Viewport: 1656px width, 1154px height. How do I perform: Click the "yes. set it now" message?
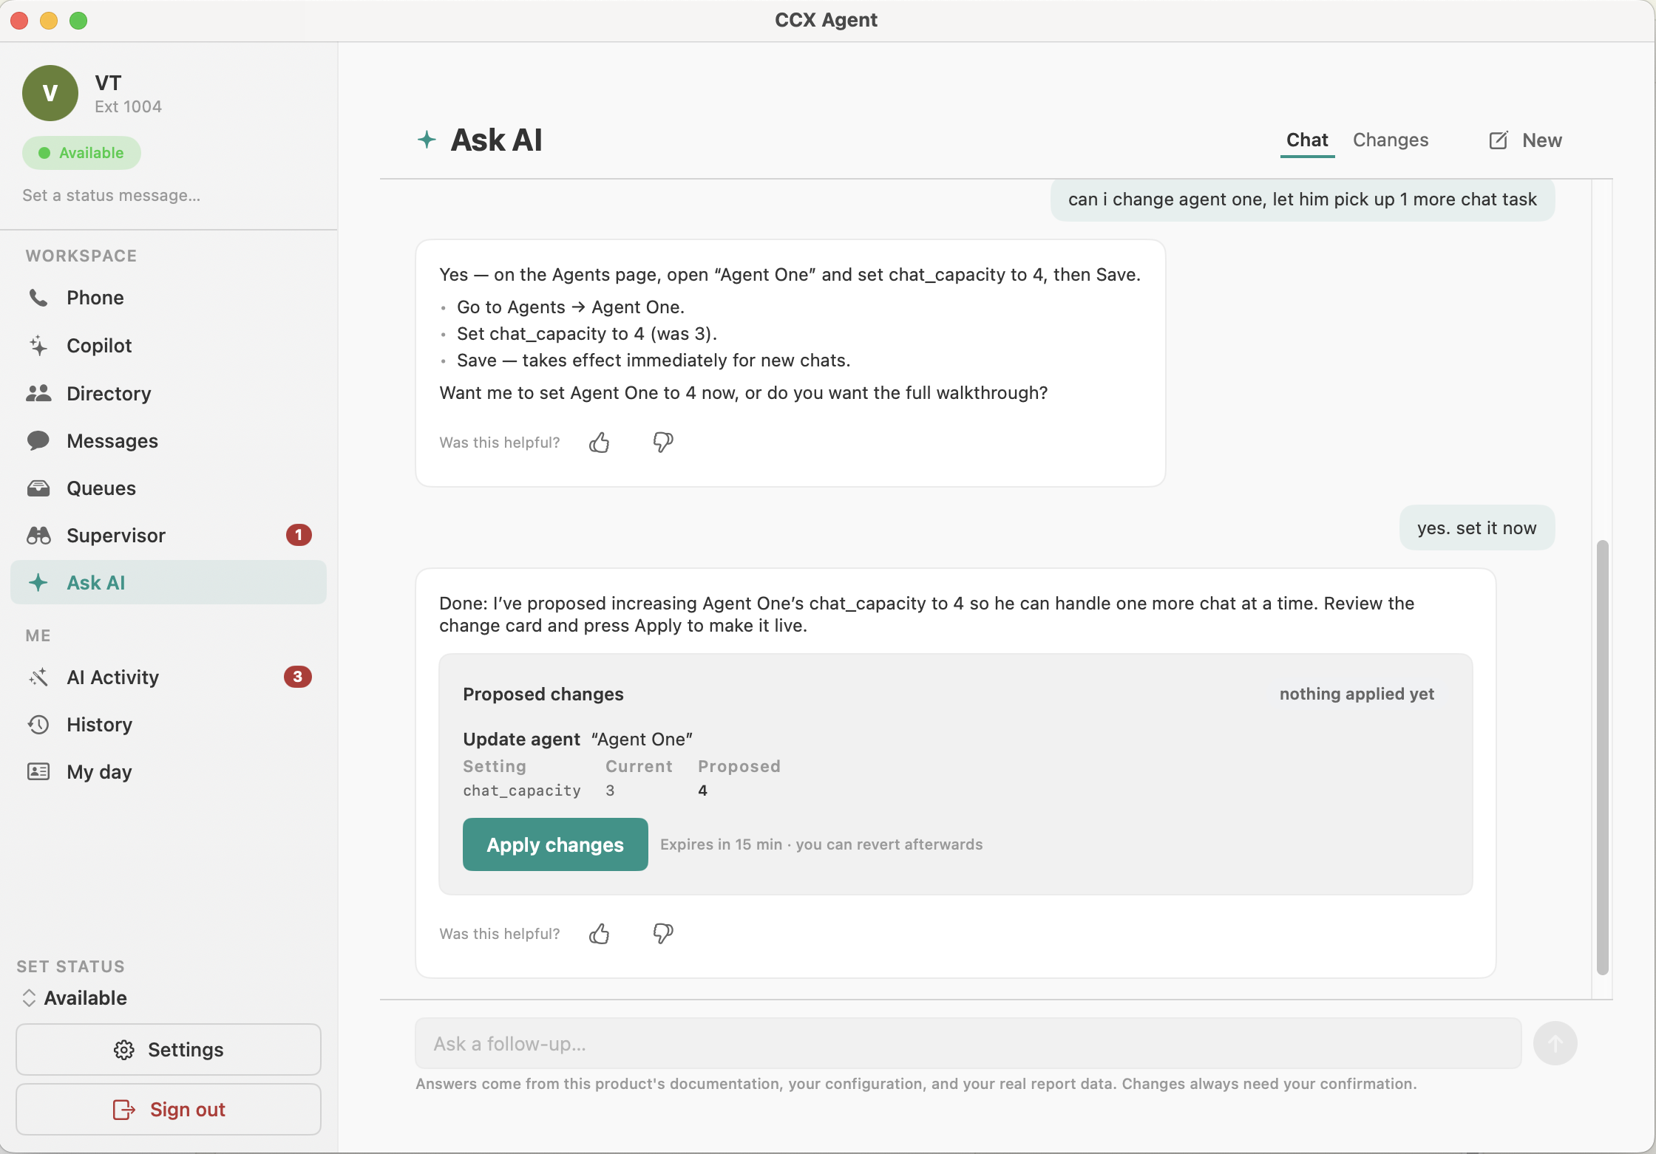(x=1476, y=528)
